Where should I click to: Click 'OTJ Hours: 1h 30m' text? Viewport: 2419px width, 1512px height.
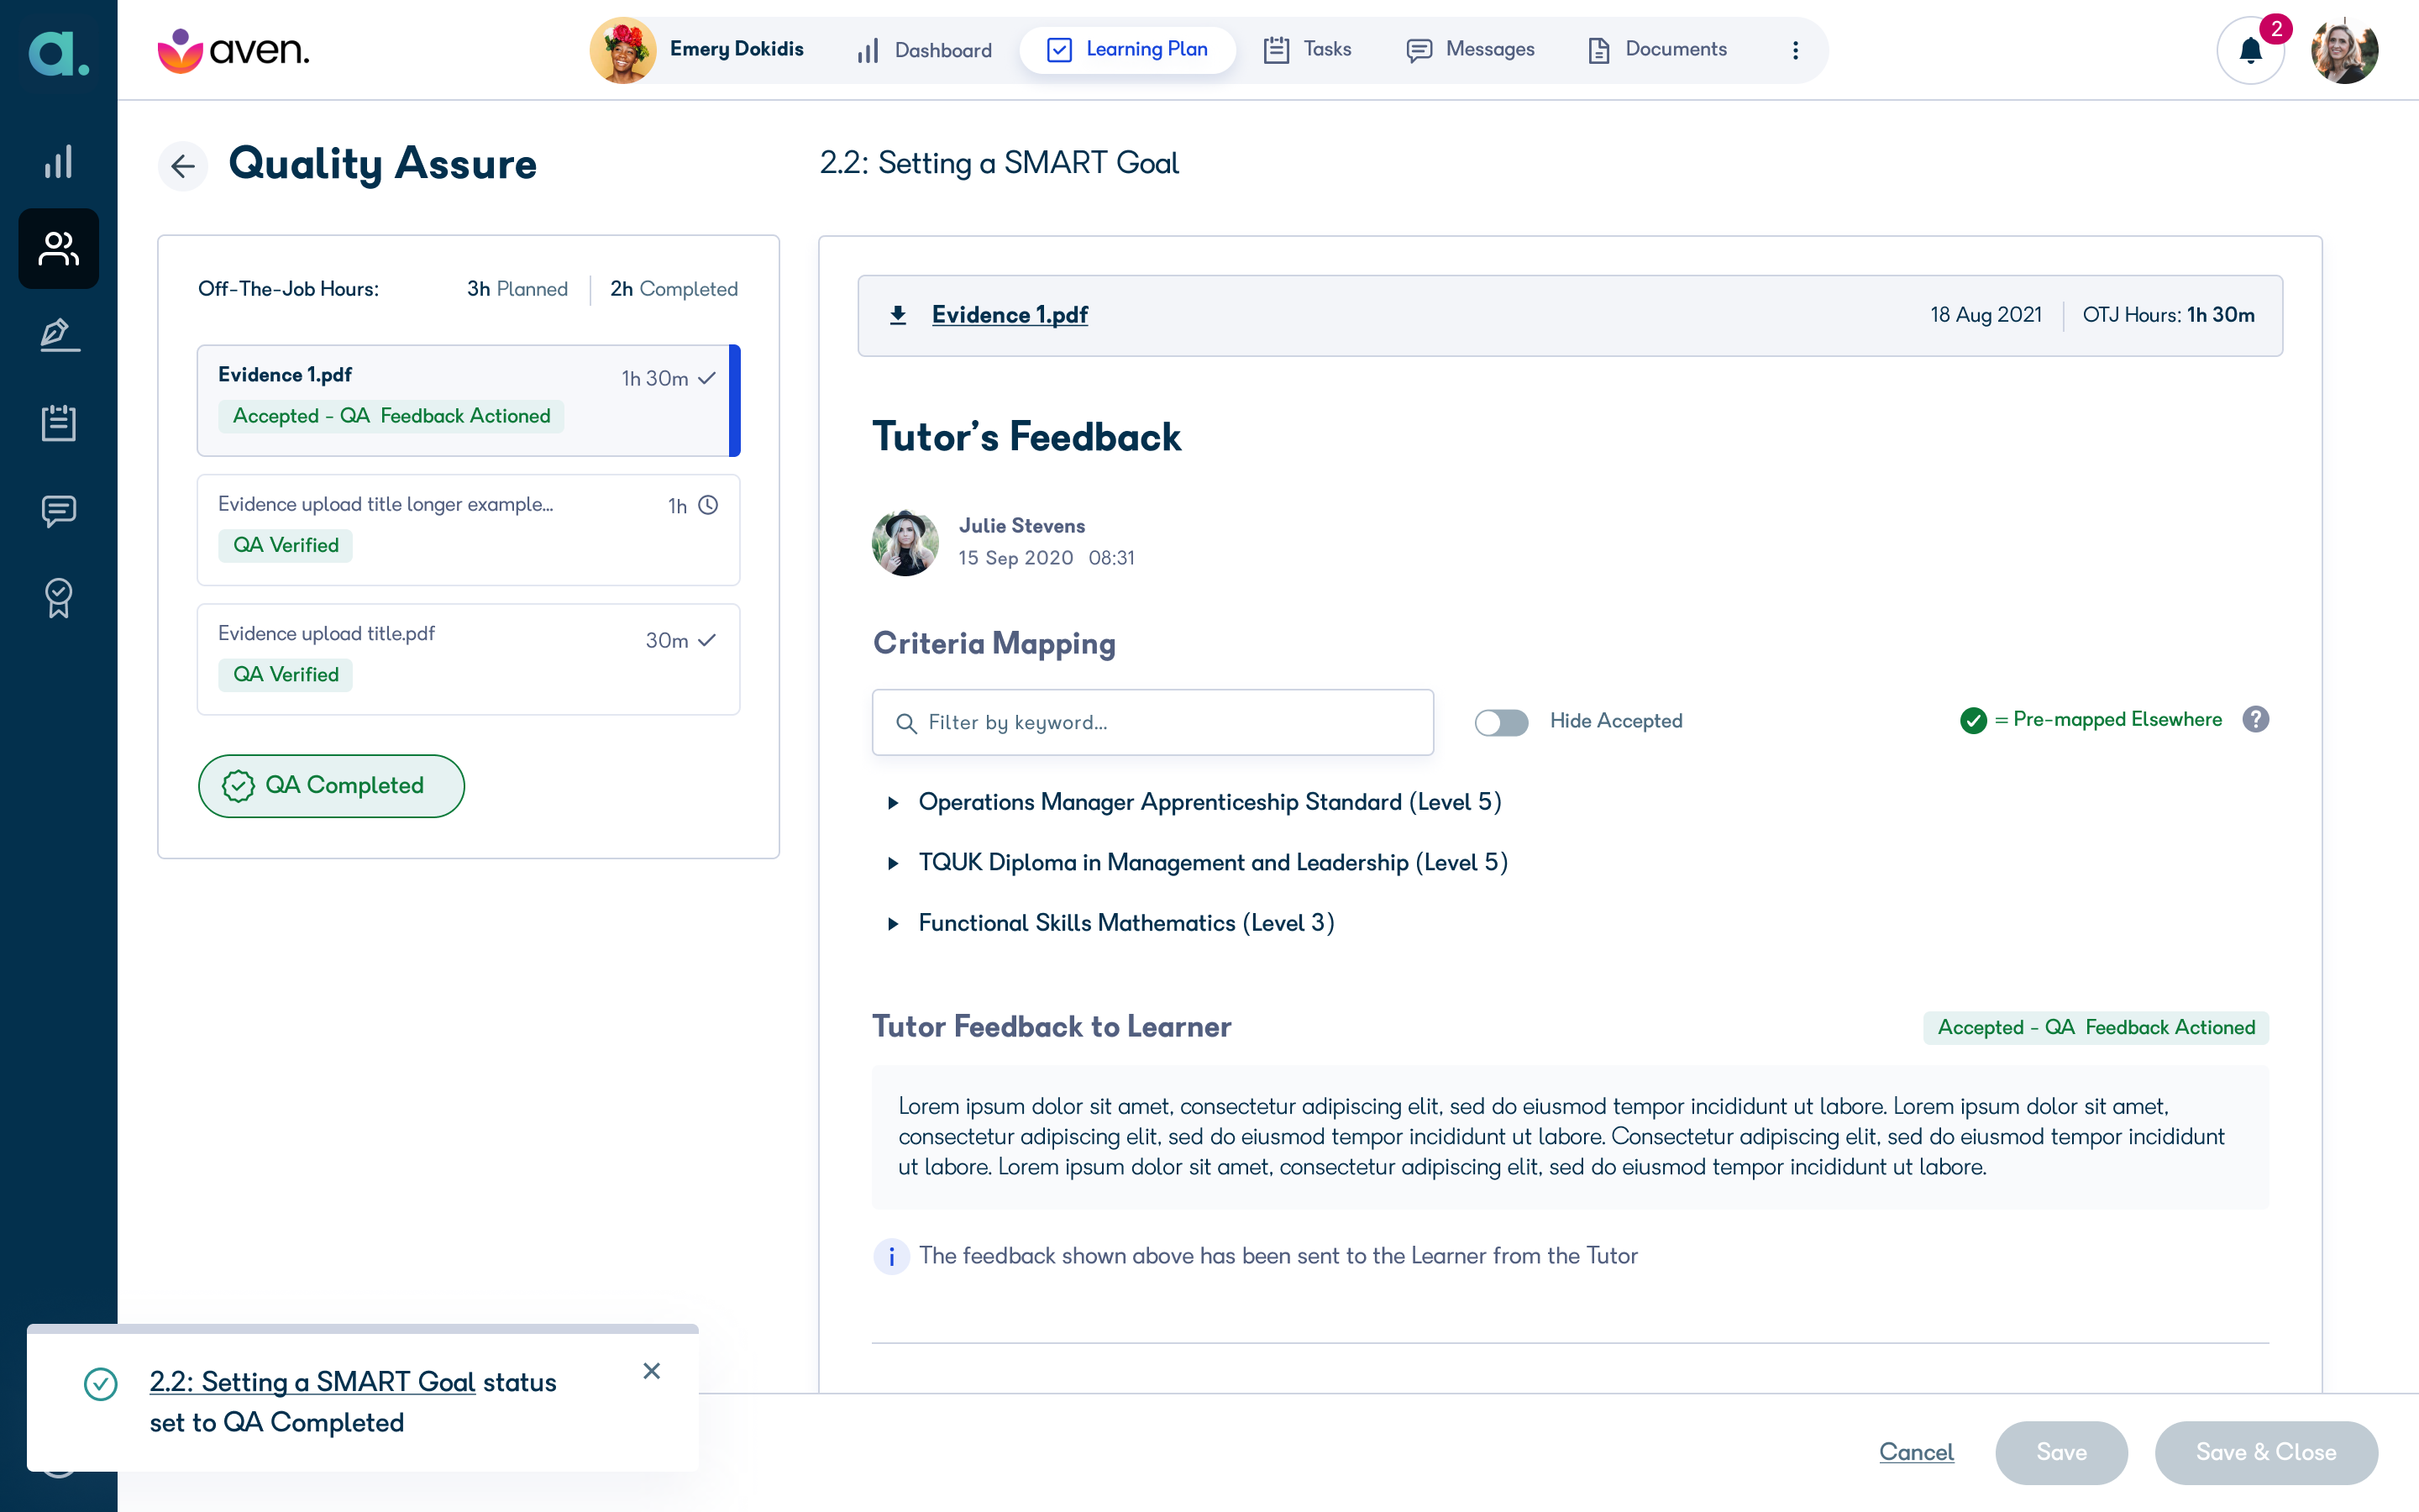pos(2168,315)
